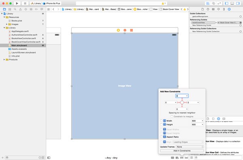The image size is (243, 160).
Task: Select Books.plist in navigator
Action: [x=17, y=21]
